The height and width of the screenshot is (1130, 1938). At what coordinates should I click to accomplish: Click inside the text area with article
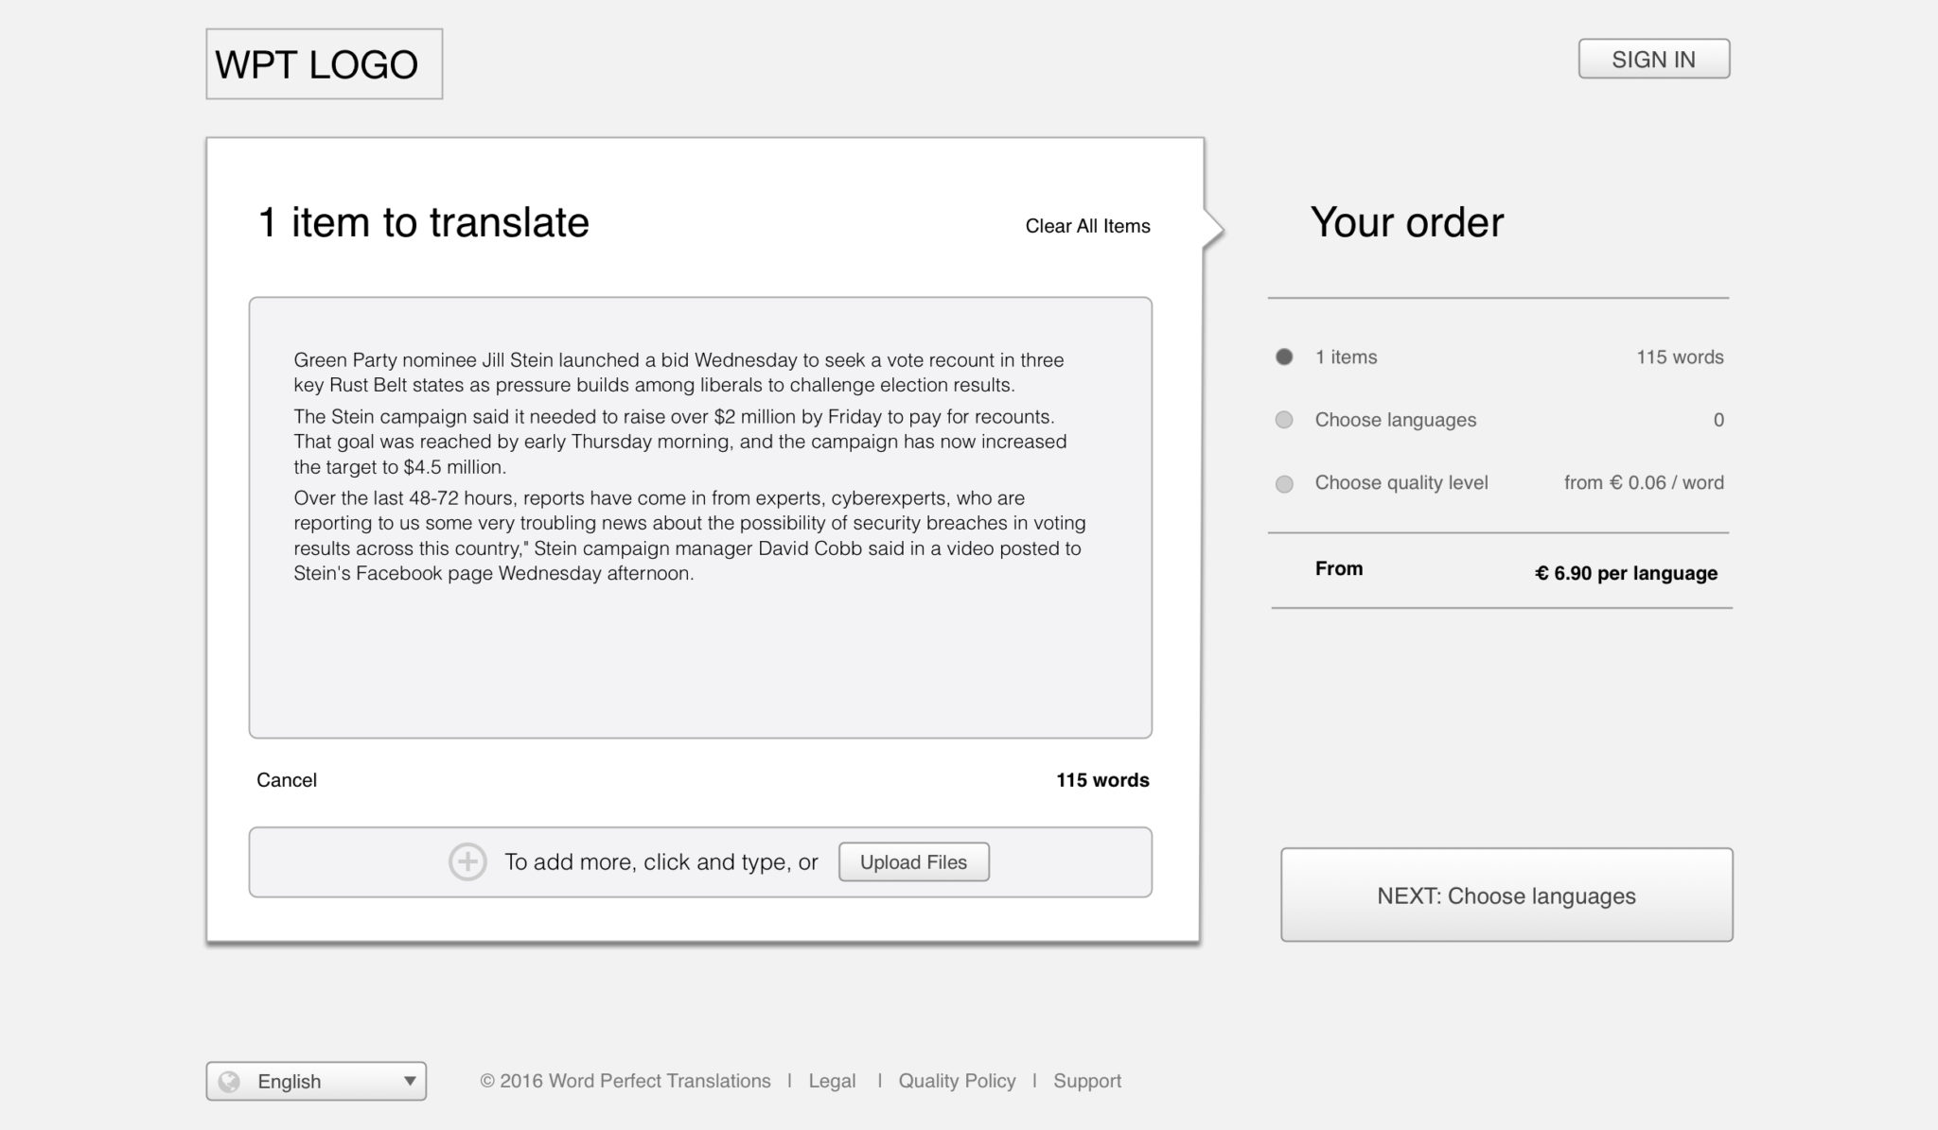pos(700,517)
